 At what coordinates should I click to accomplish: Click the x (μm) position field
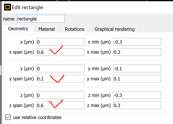60,42
